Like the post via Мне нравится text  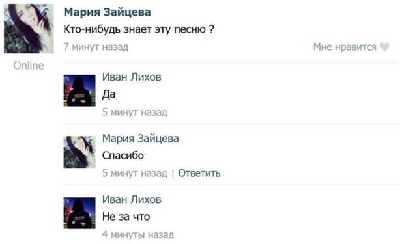click(x=345, y=47)
